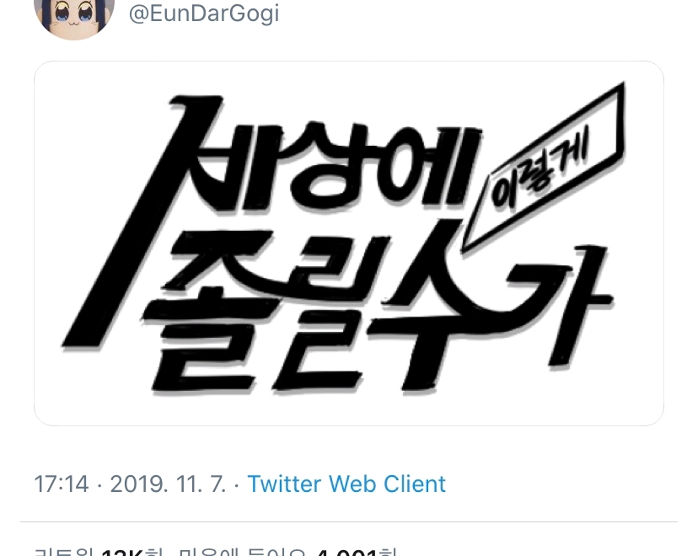
Task: Click the 이렇게 slanted banner in the image
Action: click(x=543, y=168)
